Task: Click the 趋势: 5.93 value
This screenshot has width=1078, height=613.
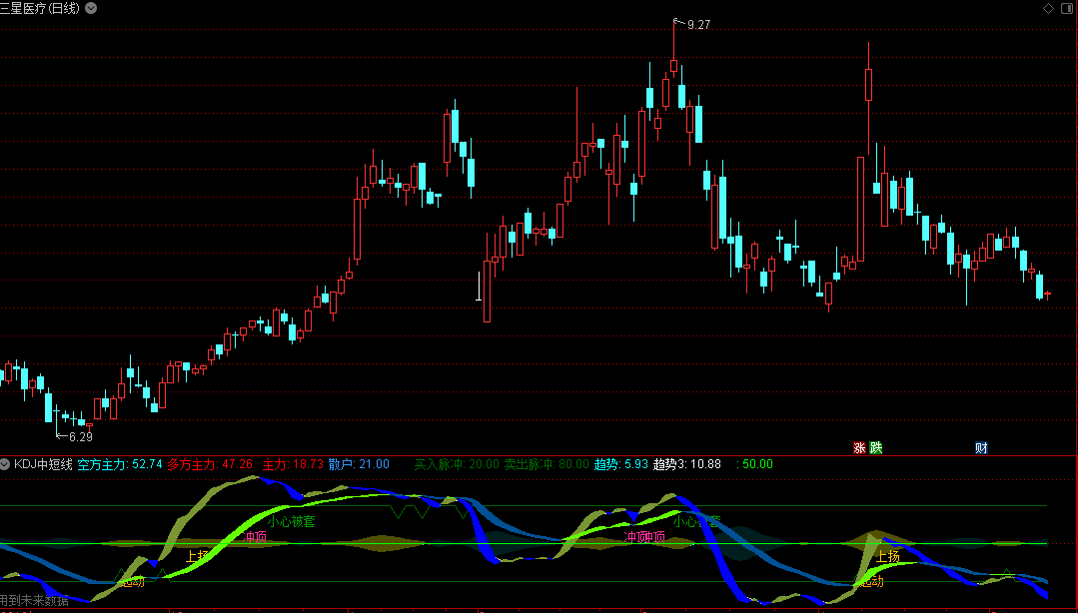Action: 621,464
